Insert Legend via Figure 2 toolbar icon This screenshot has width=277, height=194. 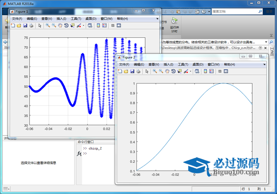(x=212, y=71)
